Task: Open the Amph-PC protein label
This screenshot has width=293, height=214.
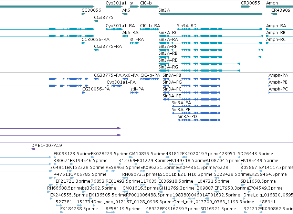Action: pos(278,89)
